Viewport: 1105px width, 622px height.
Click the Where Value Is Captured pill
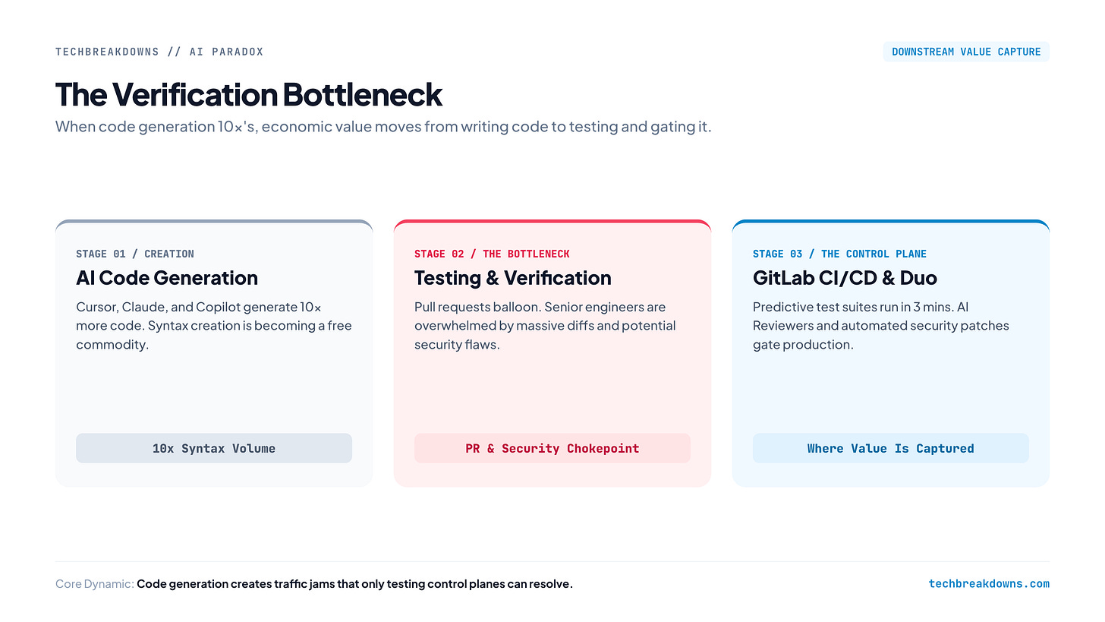[891, 448]
